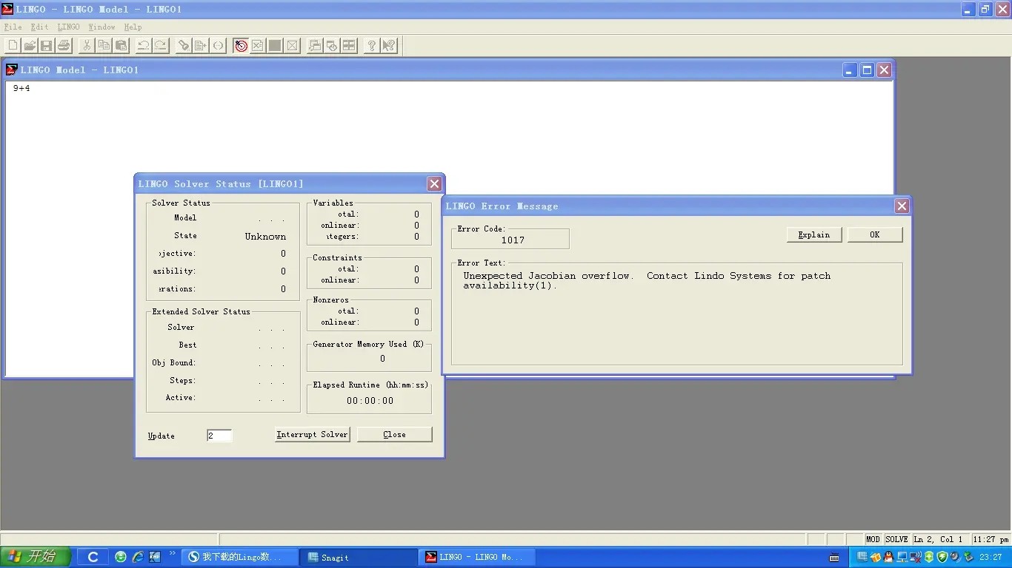Click the Close All windows toolbar icon
The height and width of the screenshot is (568, 1012).
coord(332,46)
